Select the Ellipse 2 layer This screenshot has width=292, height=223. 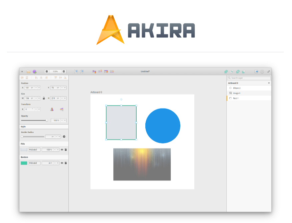click(249, 88)
